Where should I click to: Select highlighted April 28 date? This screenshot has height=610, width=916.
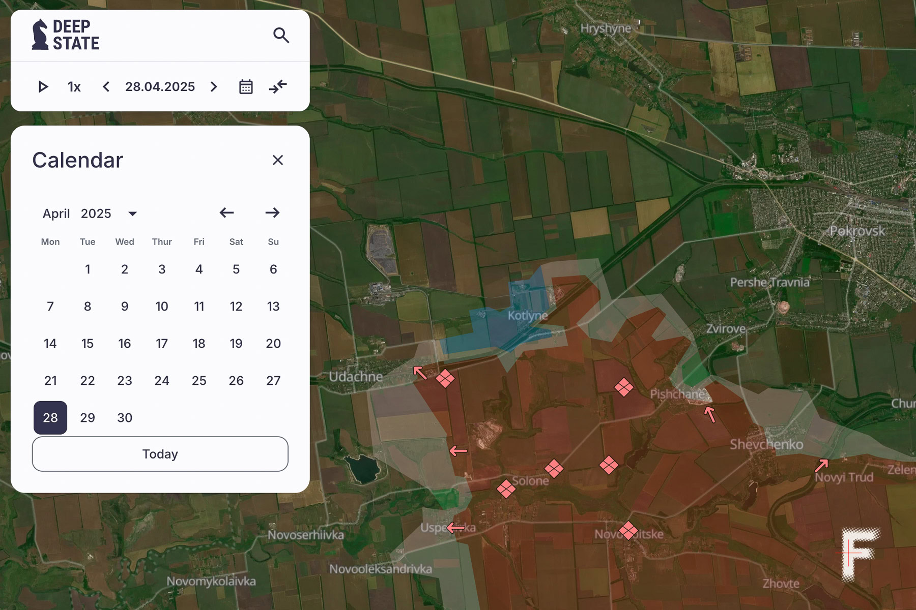pos(50,418)
